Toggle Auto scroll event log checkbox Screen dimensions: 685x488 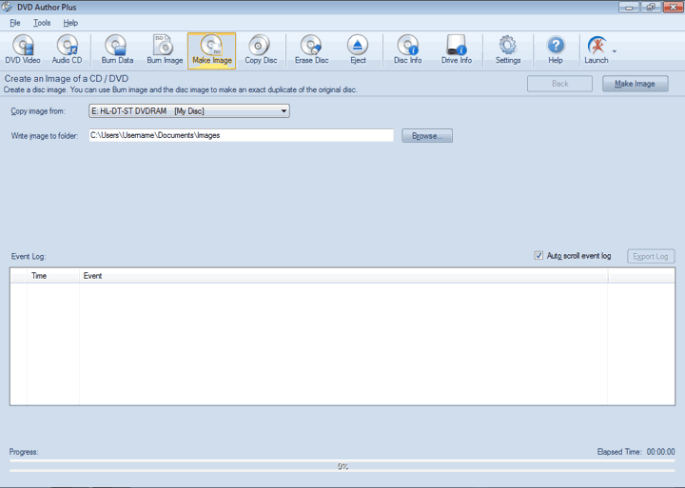pyautogui.click(x=538, y=256)
